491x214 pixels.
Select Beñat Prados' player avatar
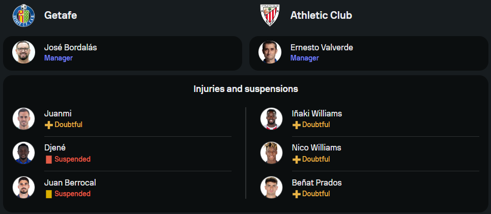tap(271, 188)
